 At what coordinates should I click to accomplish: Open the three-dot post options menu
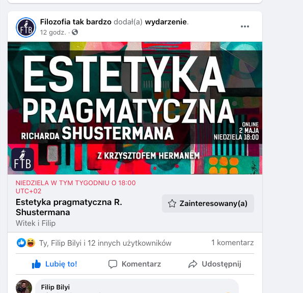point(244,26)
